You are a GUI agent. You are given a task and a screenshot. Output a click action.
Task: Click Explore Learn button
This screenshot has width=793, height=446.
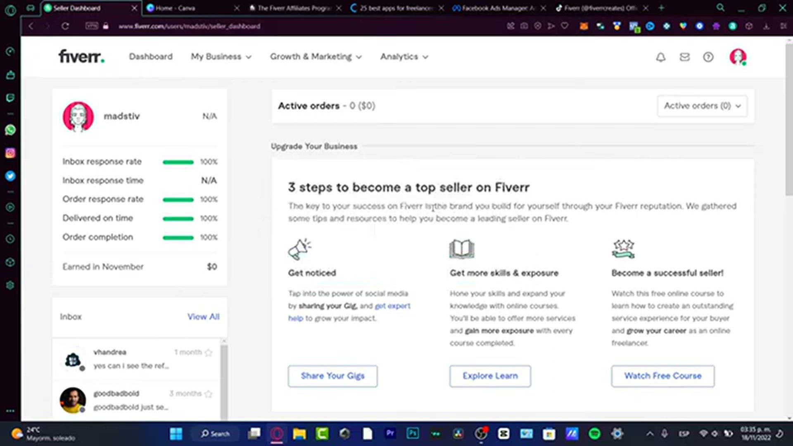click(x=490, y=376)
